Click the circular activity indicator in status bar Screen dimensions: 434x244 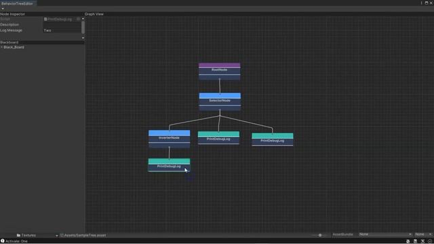[430, 241]
